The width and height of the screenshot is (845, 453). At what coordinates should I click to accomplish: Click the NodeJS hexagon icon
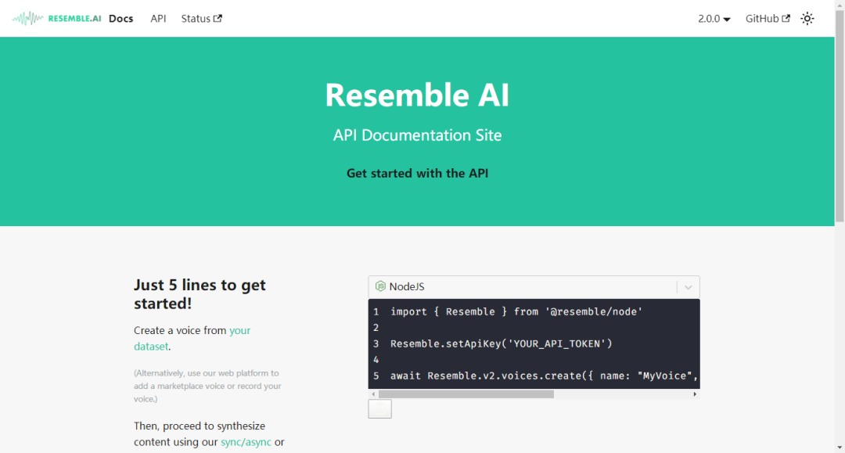coord(380,286)
